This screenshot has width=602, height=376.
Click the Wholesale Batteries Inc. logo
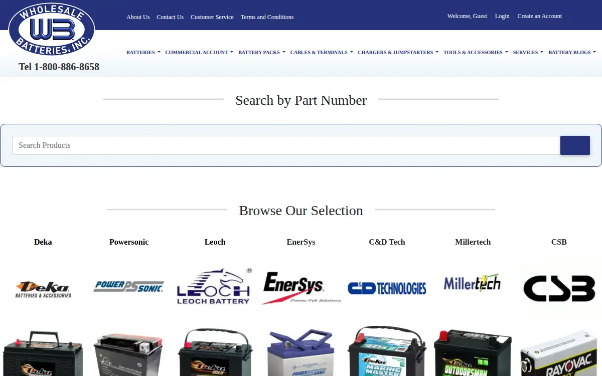[52, 30]
